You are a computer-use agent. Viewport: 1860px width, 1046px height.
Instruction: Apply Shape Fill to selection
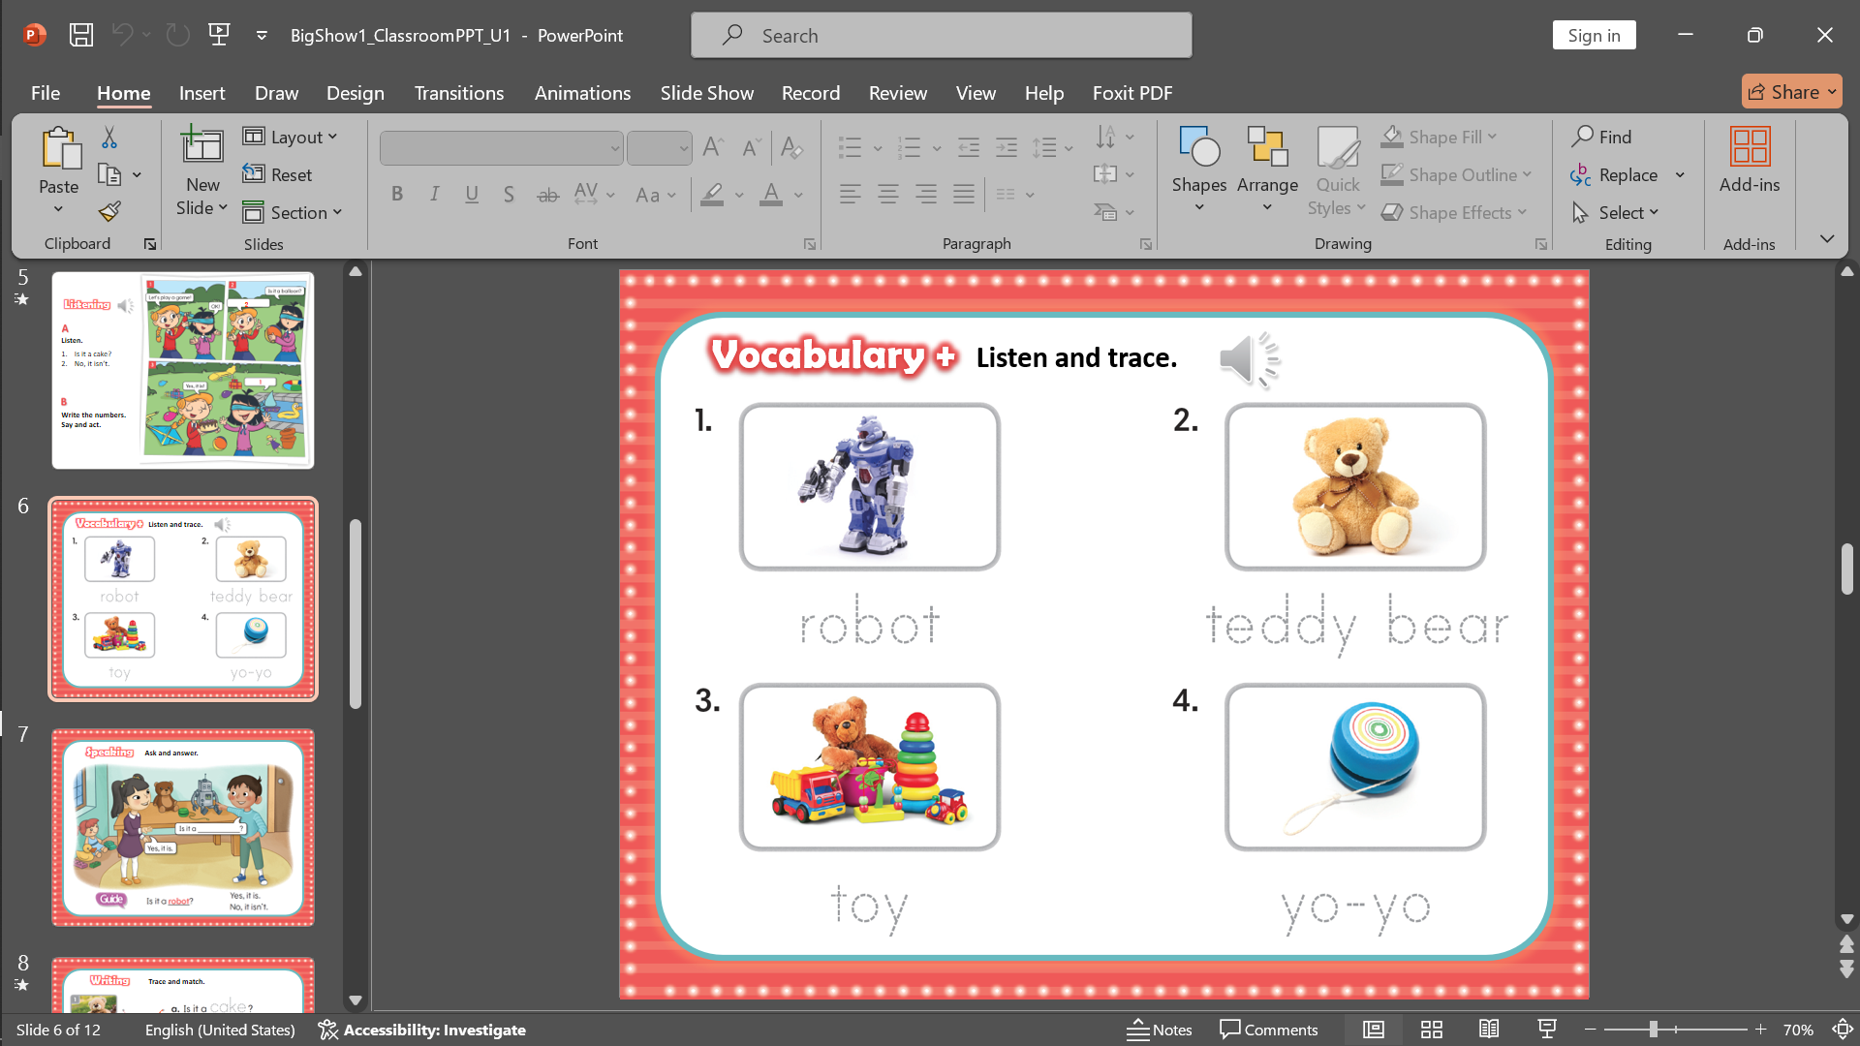tap(1439, 137)
